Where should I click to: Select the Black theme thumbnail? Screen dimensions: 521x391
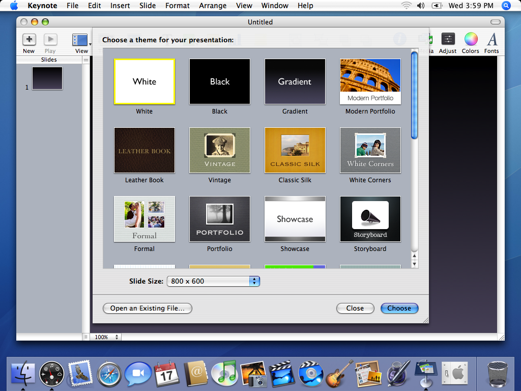(220, 81)
